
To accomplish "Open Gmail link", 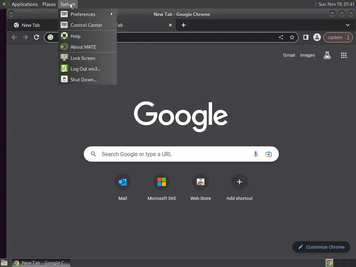I will pyautogui.click(x=289, y=55).
